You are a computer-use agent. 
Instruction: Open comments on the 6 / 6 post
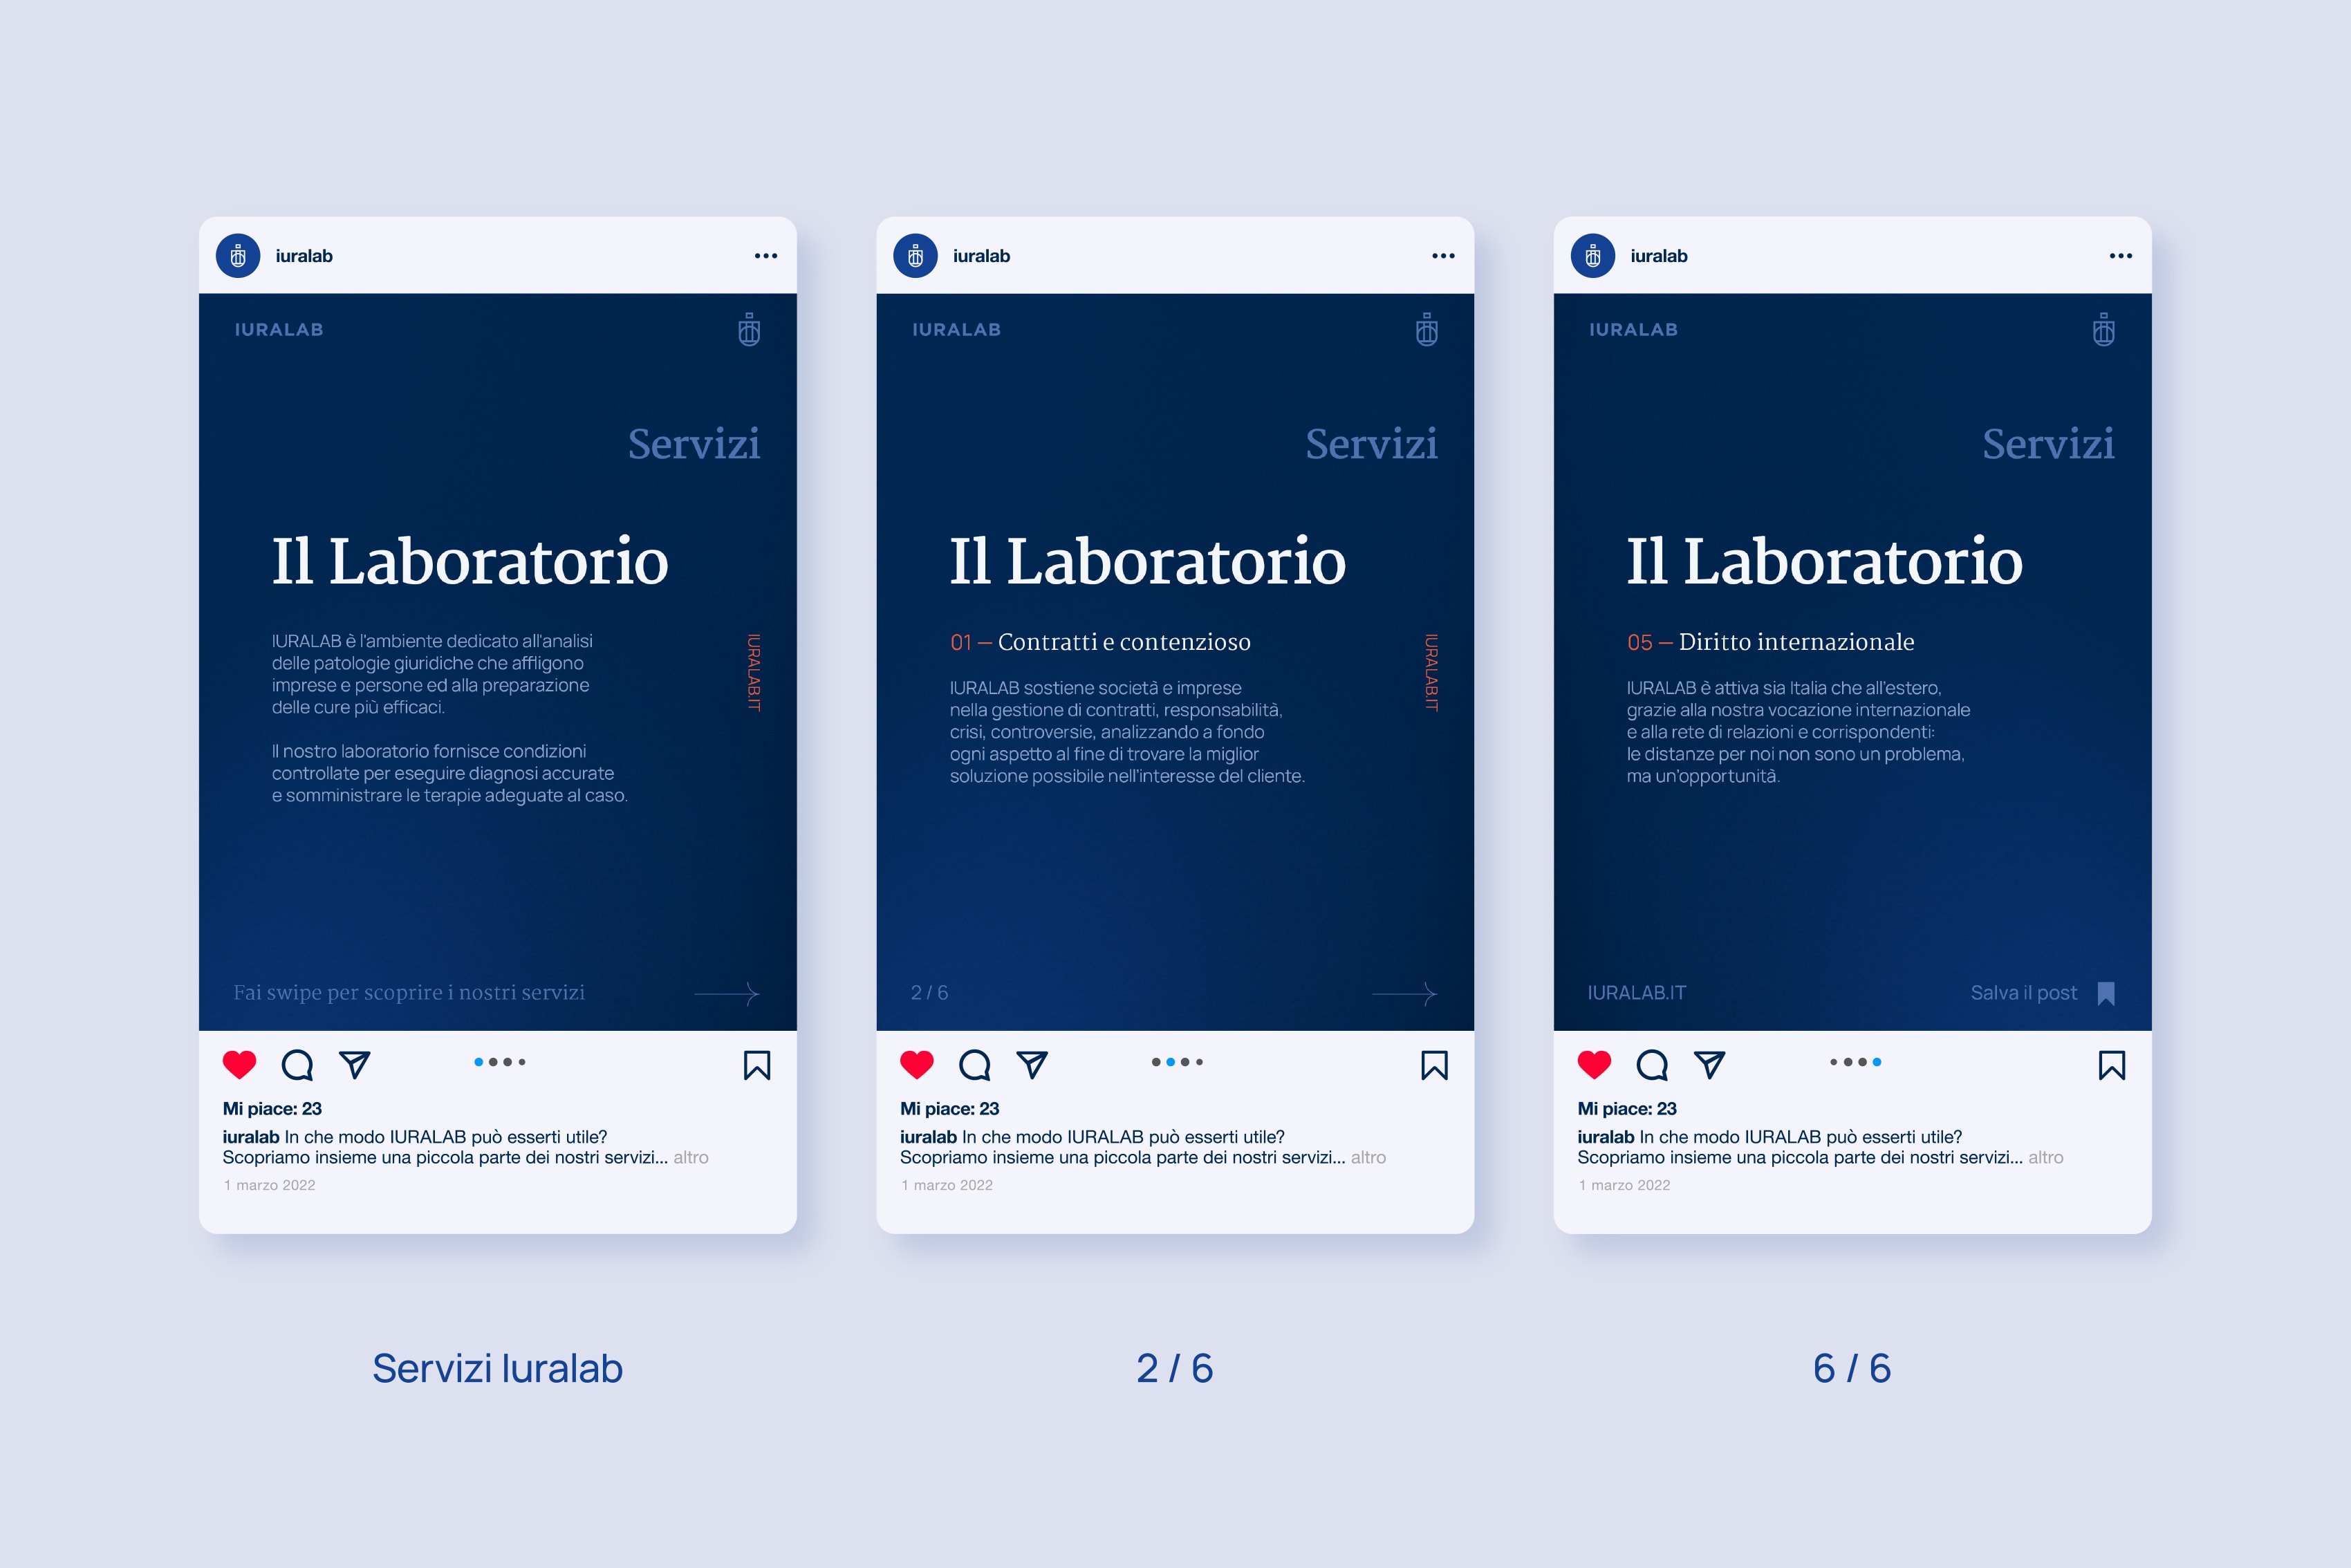[x=1652, y=1065]
